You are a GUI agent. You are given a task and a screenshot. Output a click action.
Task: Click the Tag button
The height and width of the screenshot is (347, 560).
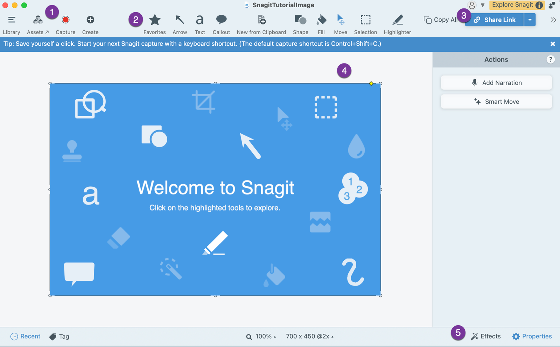pyautogui.click(x=59, y=337)
